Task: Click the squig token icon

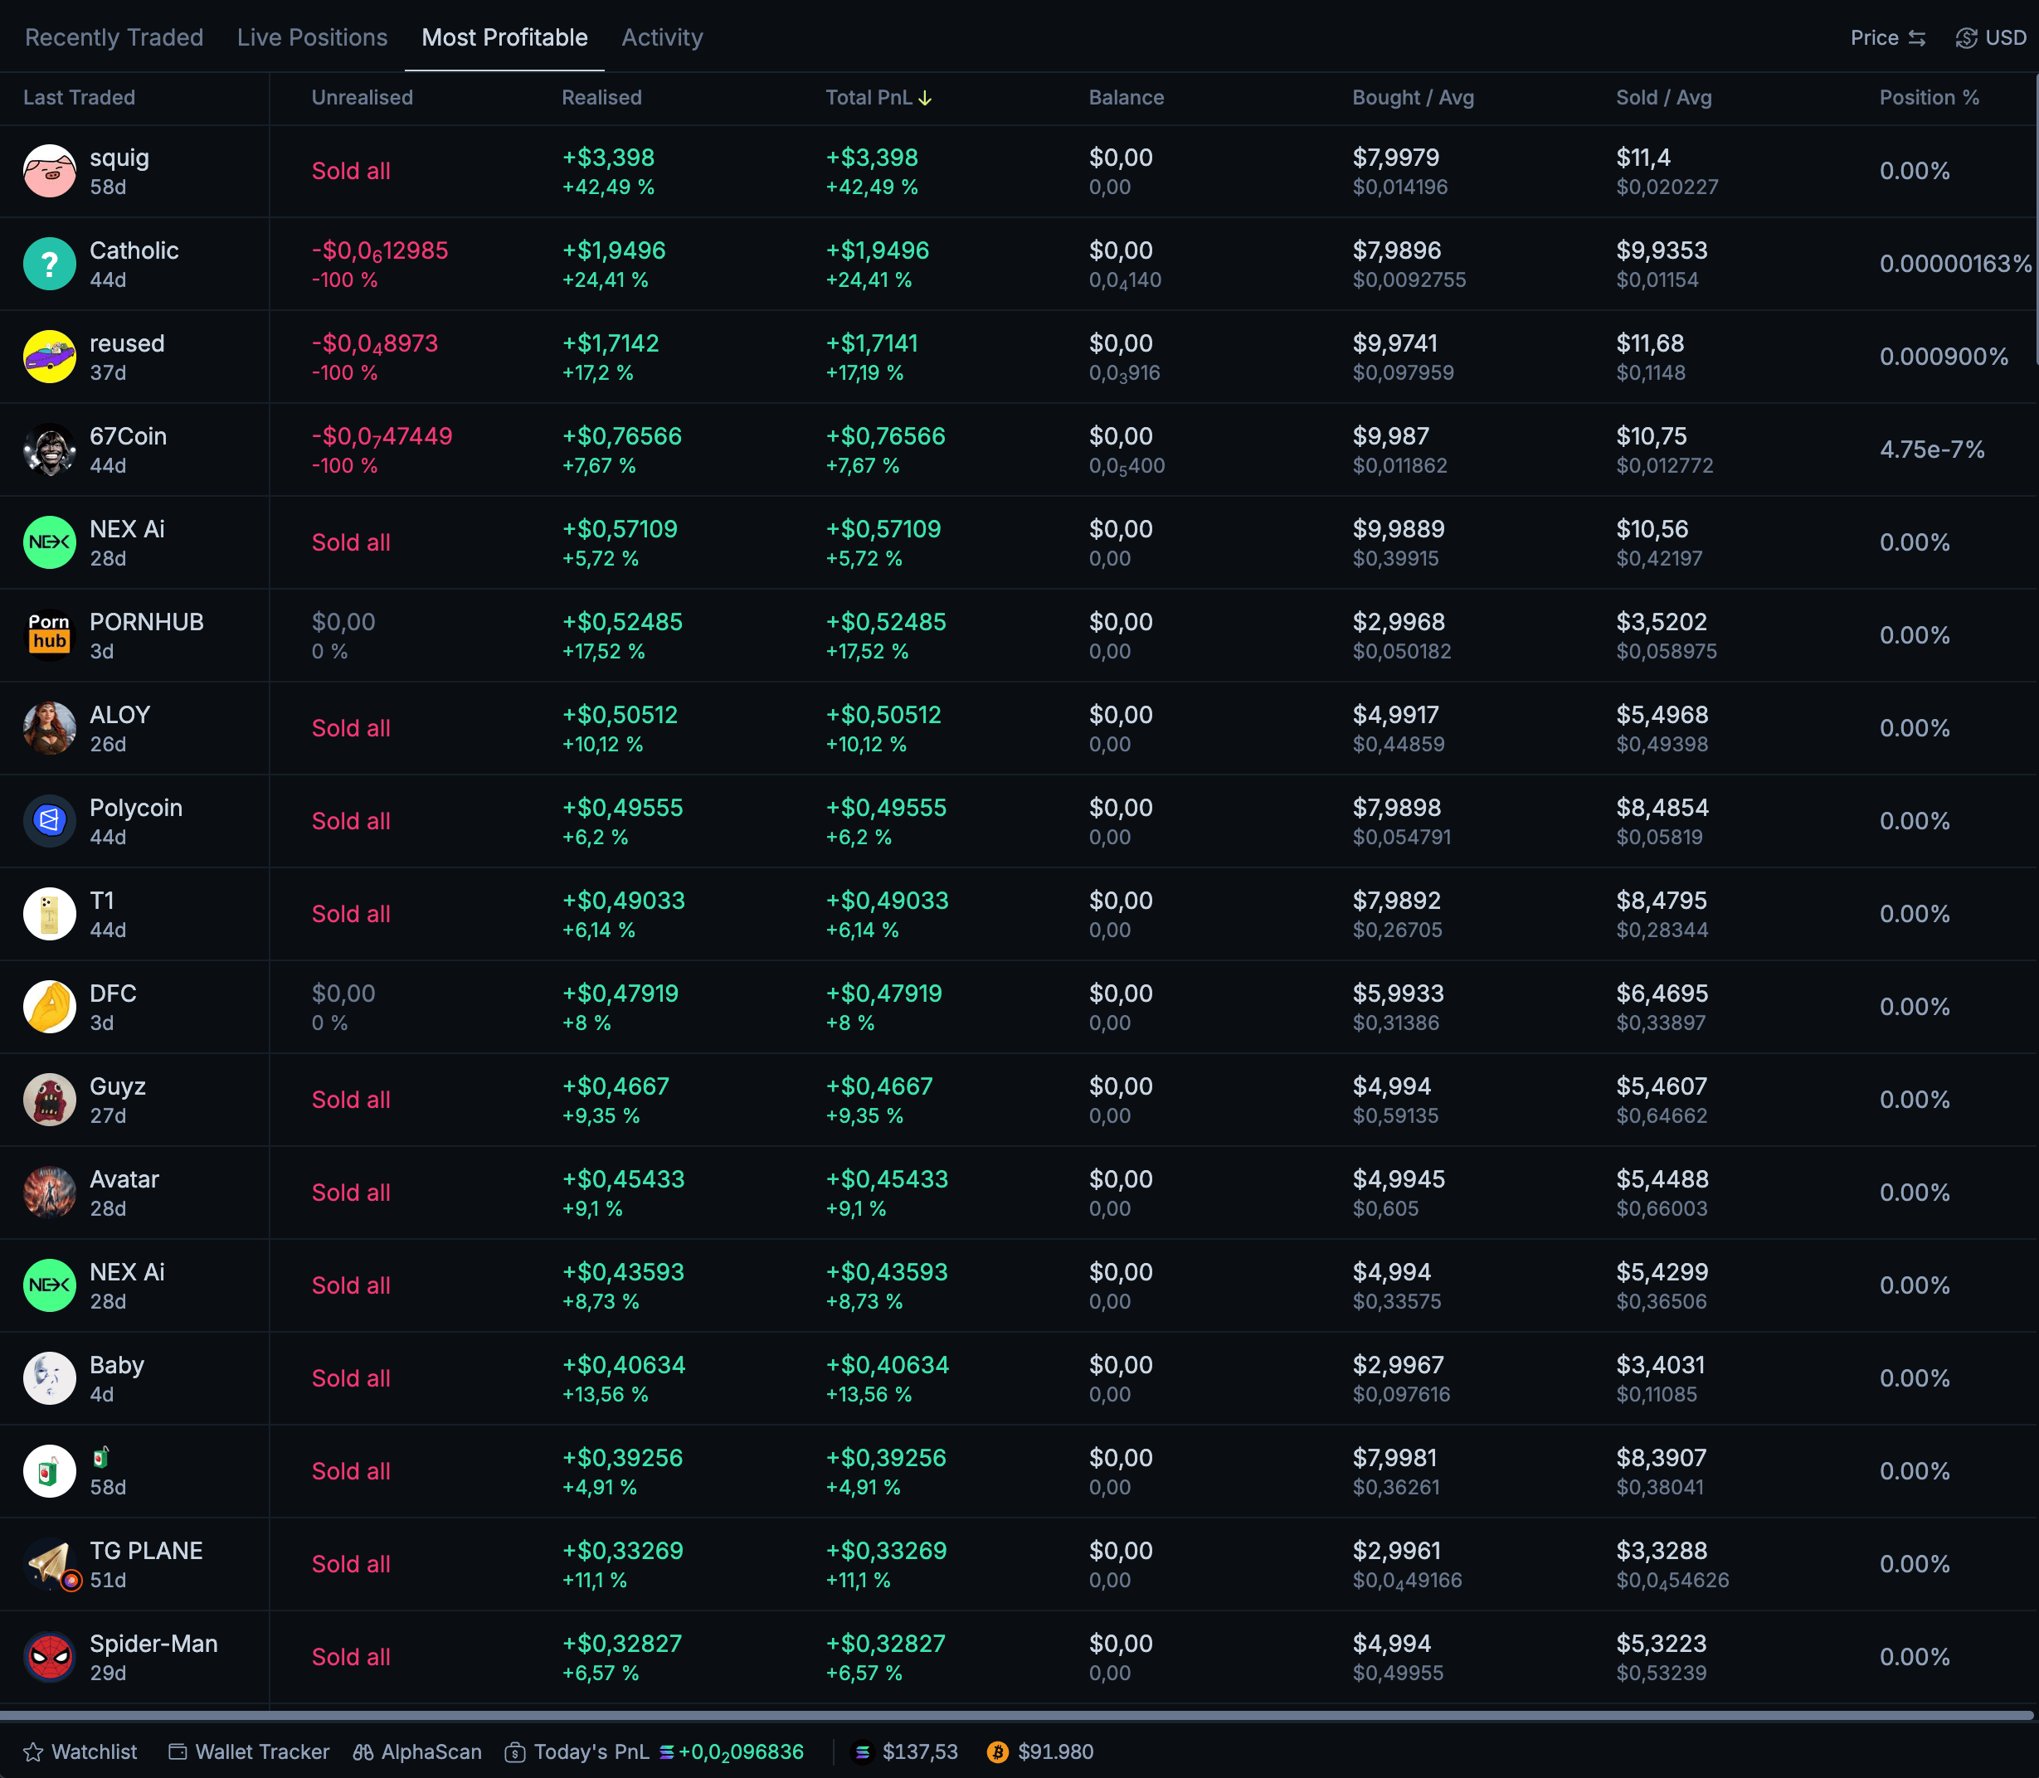Action: tap(50, 170)
